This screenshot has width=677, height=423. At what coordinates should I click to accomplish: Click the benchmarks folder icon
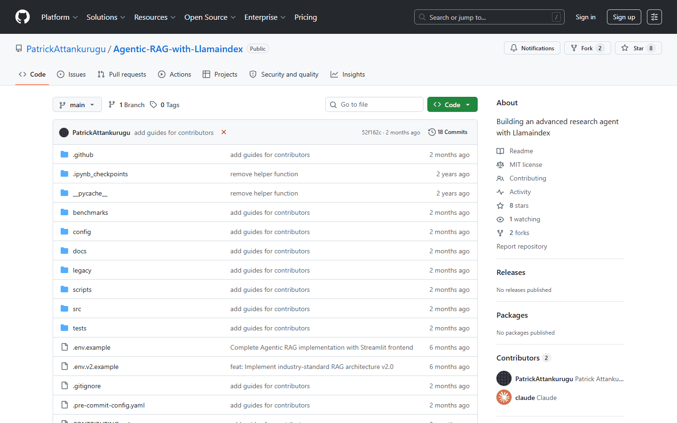click(x=64, y=212)
